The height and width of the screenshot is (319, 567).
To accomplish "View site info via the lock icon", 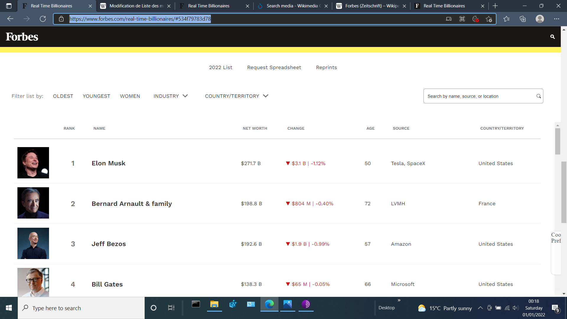I will point(61,19).
